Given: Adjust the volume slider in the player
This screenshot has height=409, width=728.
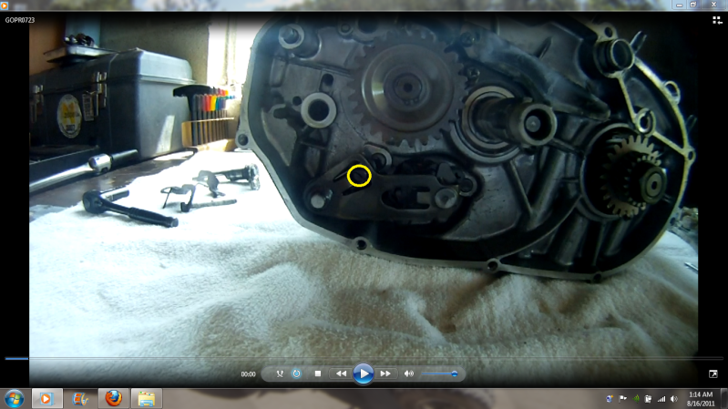Looking at the screenshot, I should (440, 373).
